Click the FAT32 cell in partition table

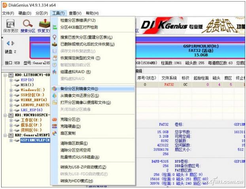pyautogui.click(x=169, y=84)
